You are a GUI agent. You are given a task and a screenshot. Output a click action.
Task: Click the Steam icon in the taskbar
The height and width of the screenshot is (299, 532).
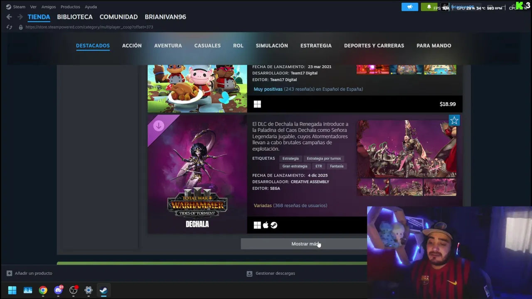pos(103,290)
